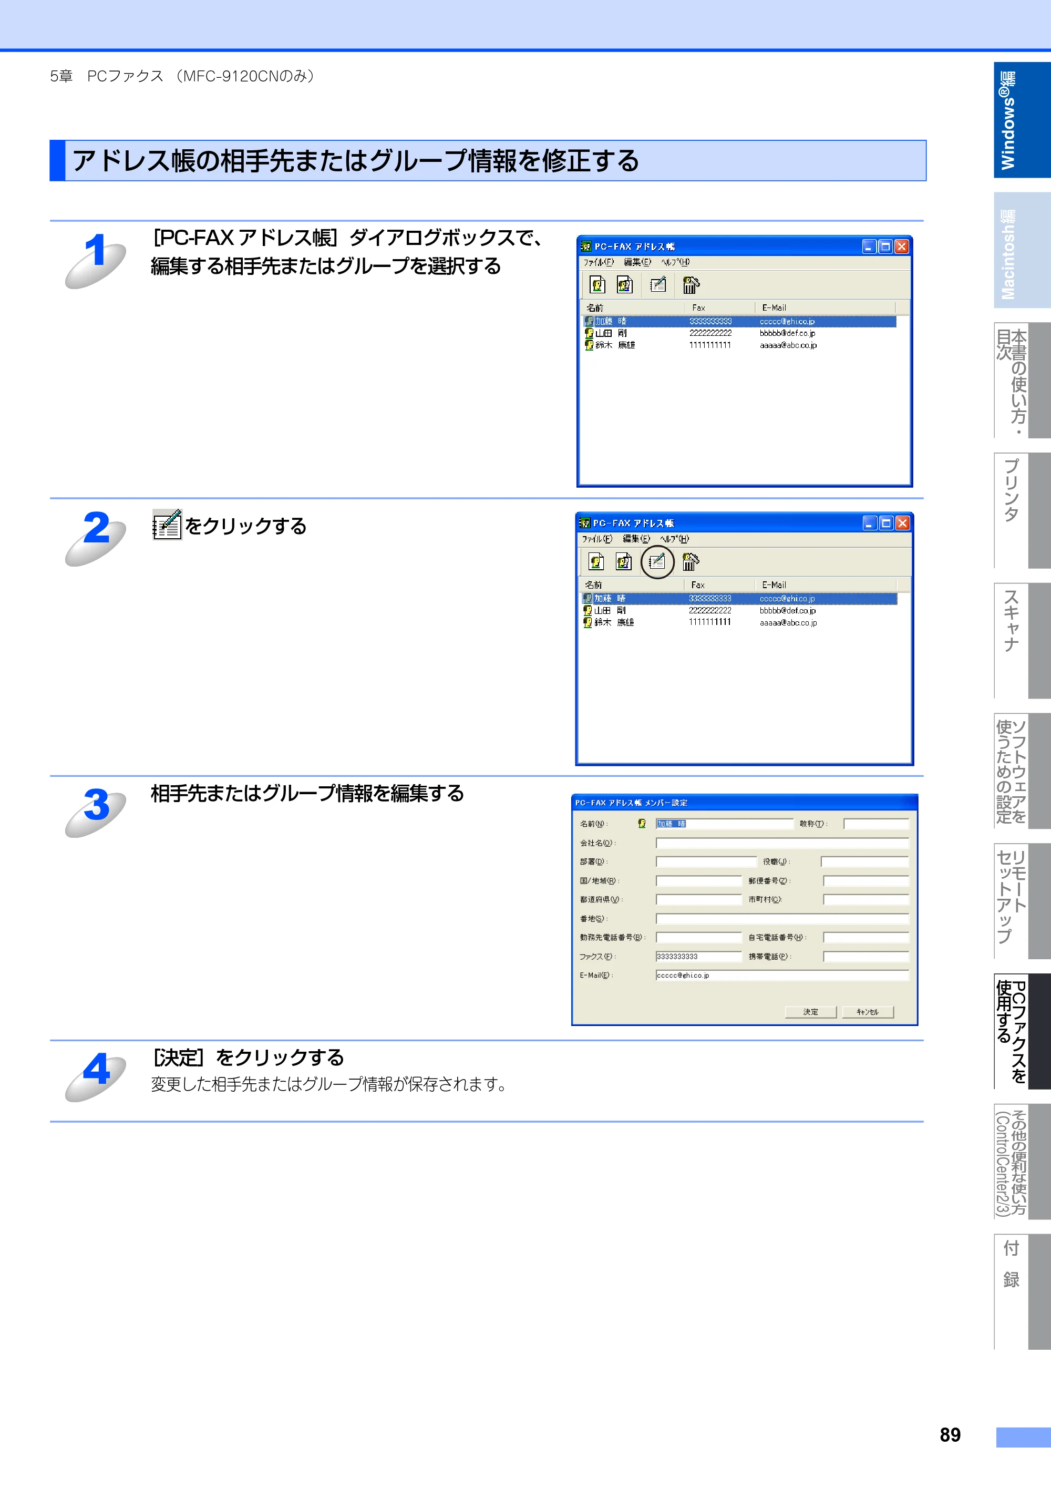This screenshot has width=1051, height=1488.
Task: Click the 郵便番号(Z) input field
Action: (x=865, y=881)
